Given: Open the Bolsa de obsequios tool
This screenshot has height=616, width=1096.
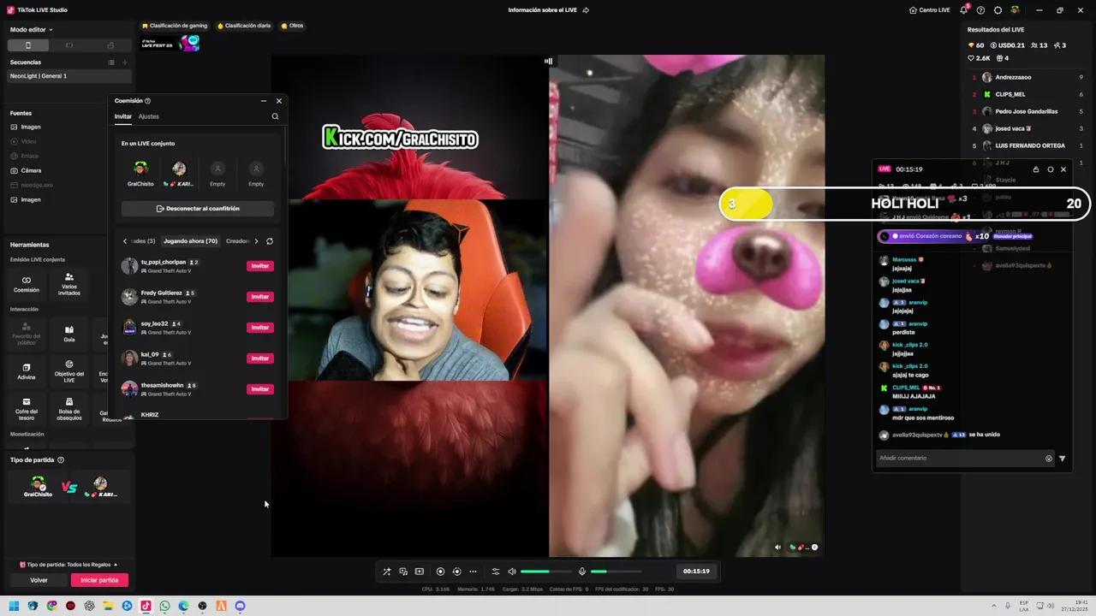Looking at the screenshot, I should pos(68,409).
